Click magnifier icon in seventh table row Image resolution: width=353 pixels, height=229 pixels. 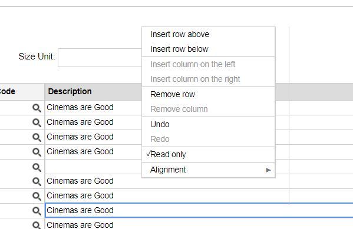[x=37, y=197]
